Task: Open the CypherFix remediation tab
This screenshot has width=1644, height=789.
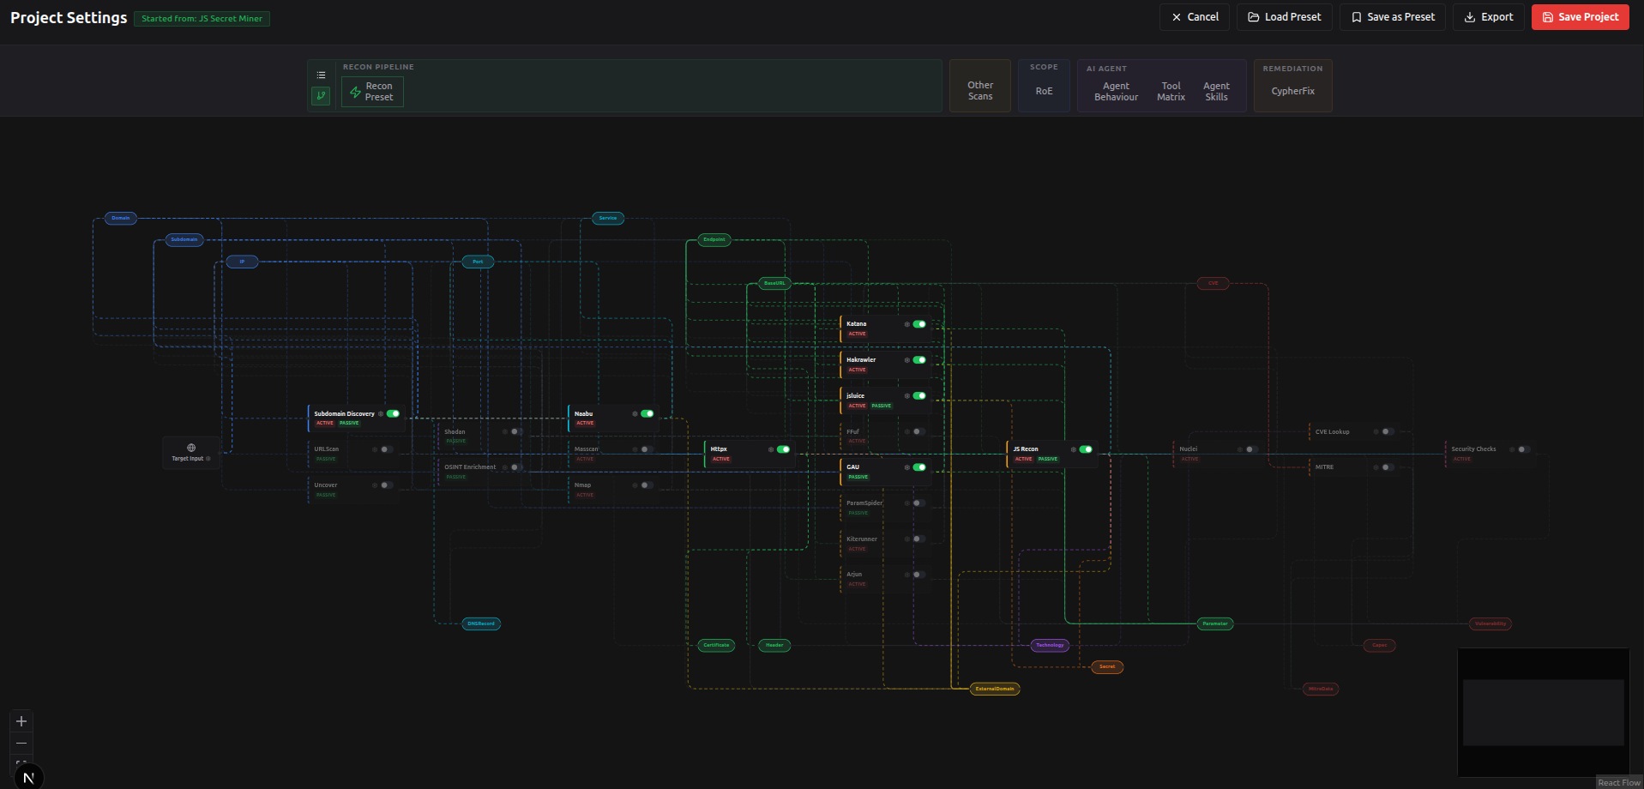Action: pyautogui.click(x=1292, y=91)
